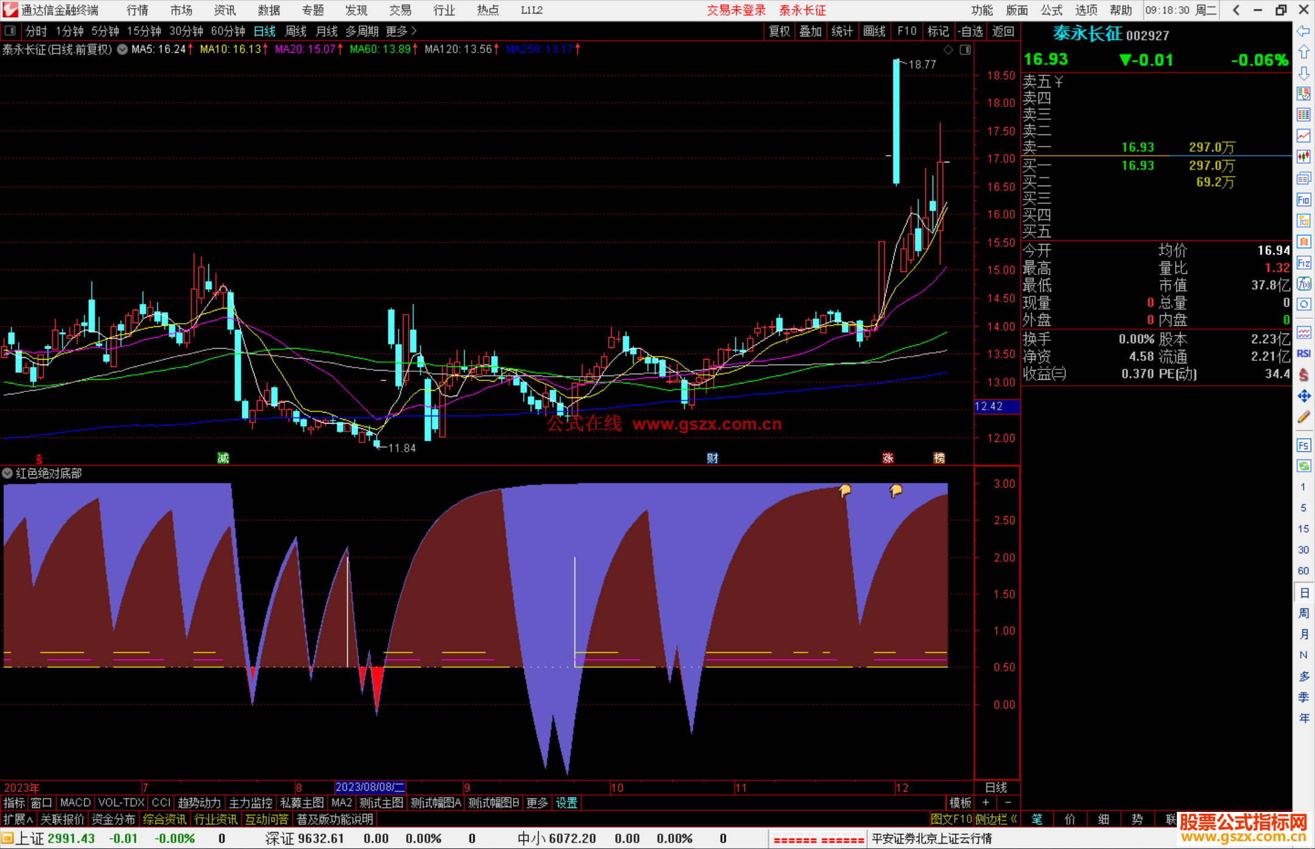Select the pencil drawing tool icon

[x=1303, y=418]
